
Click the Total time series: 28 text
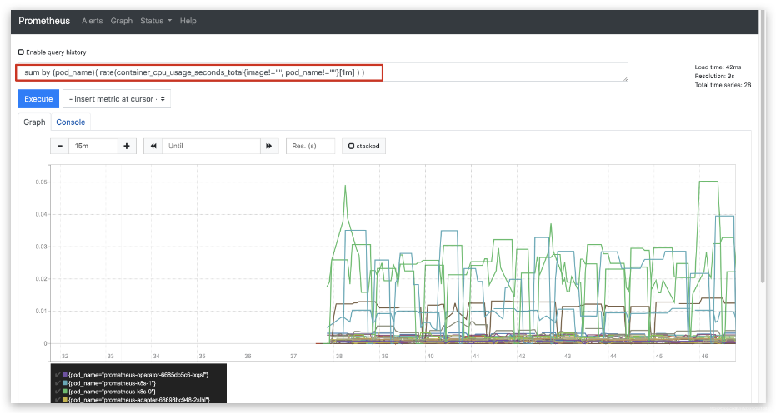click(723, 85)
